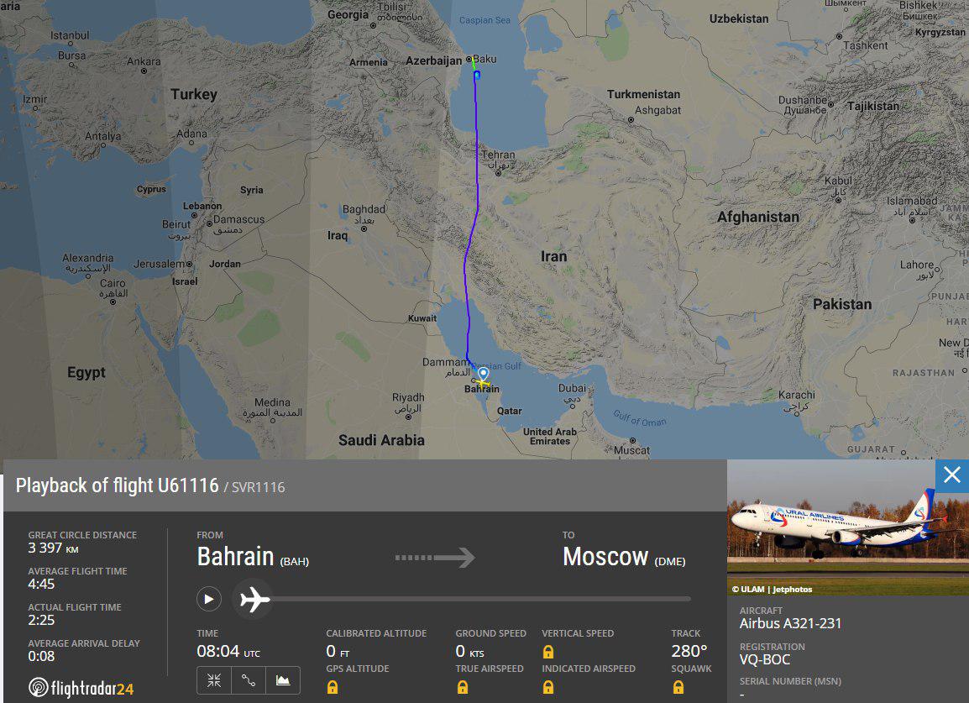Click the Baku city marker on map
The height and width of the screenshot is (703, 969).
click(x=469, y=59)
